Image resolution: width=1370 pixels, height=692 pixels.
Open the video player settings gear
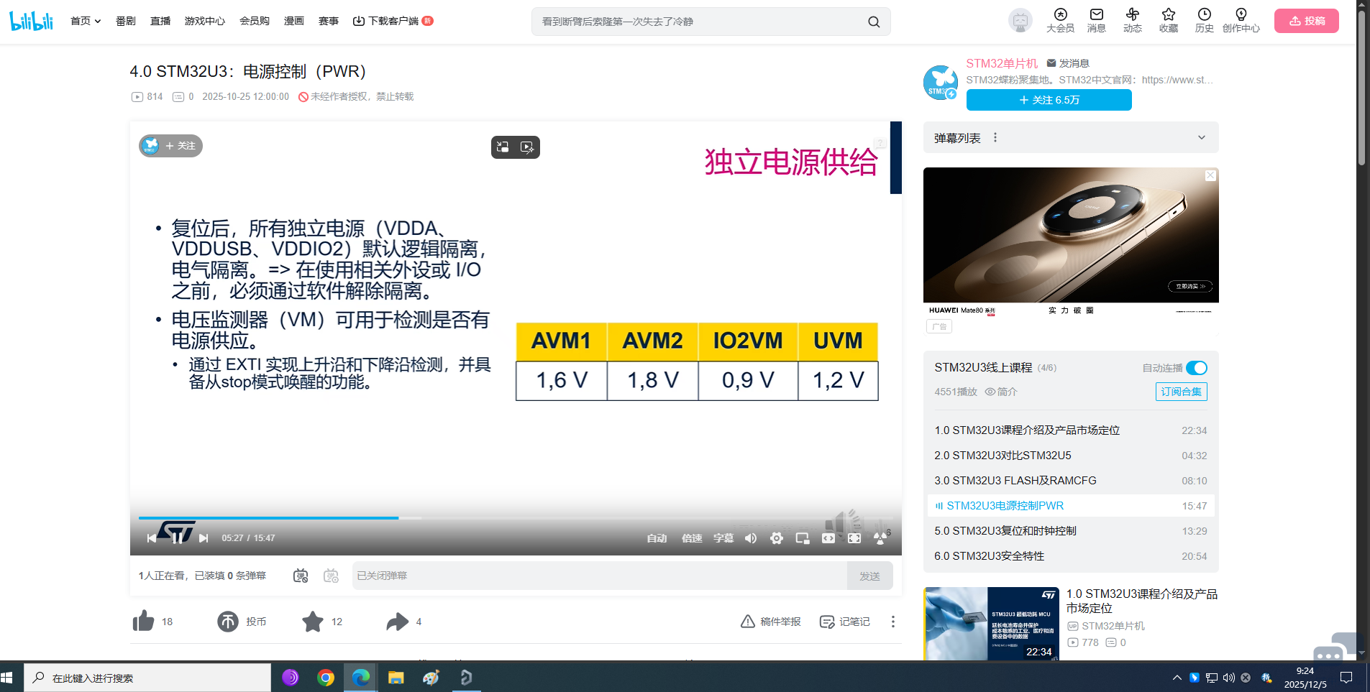point(776,538)
